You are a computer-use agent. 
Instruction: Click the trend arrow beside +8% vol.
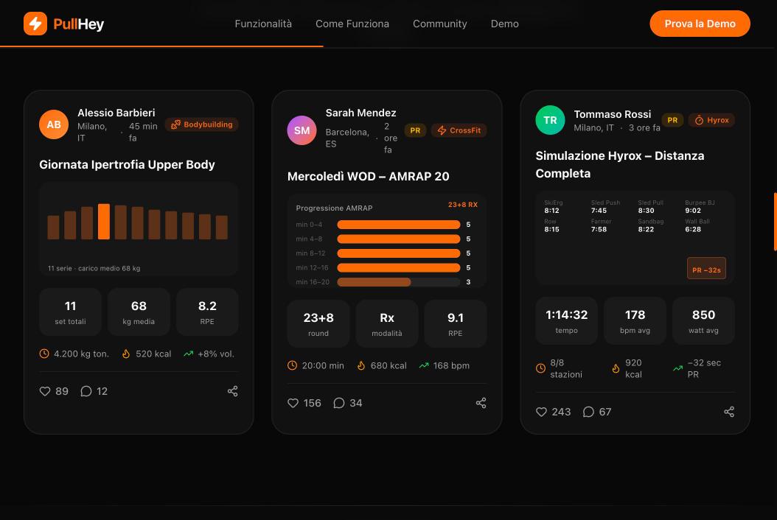click(x=188, y=354)
